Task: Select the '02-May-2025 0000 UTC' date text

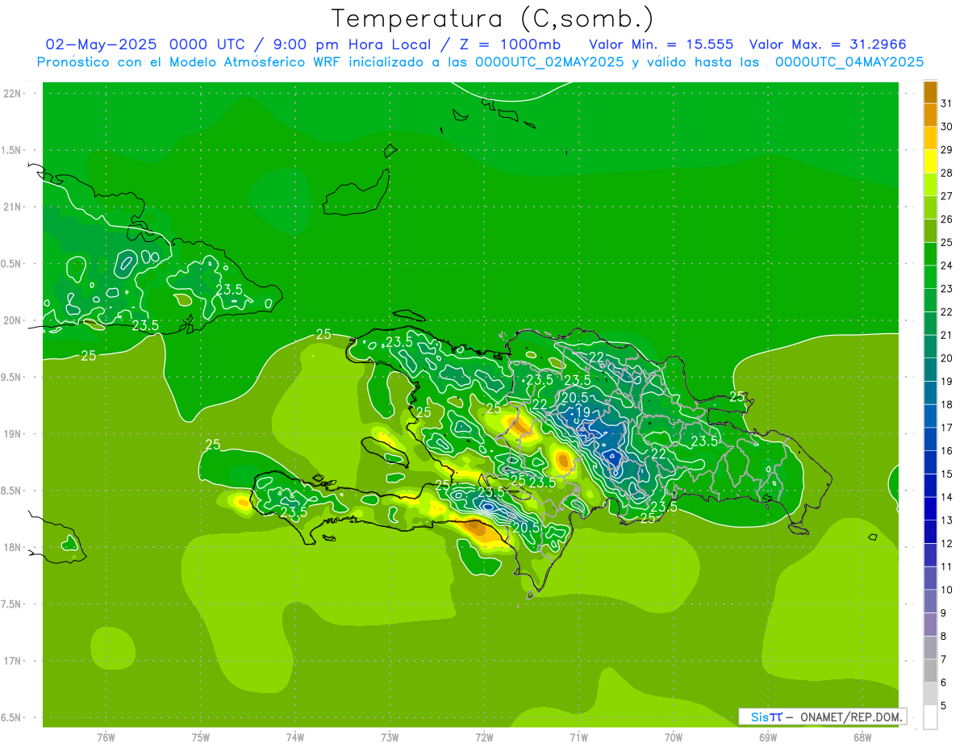Action: click(142, 44)
